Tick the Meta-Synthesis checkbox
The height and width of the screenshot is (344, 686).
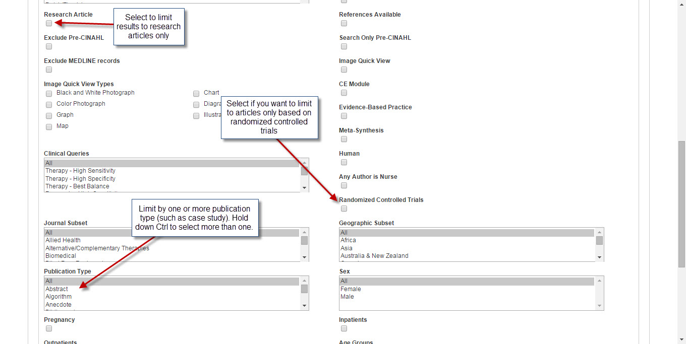(344, 139)
